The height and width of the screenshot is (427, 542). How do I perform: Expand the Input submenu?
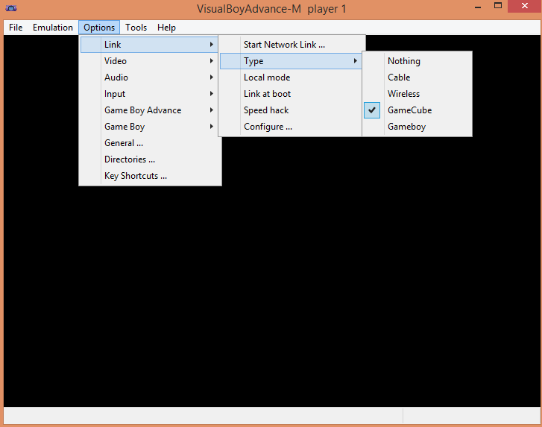tap(149, 94)
